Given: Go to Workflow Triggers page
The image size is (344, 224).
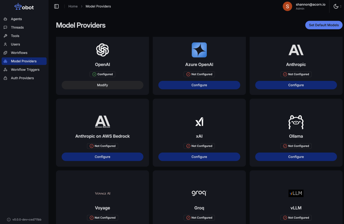Looking at the screenshot, I should [x=25, y=70].
